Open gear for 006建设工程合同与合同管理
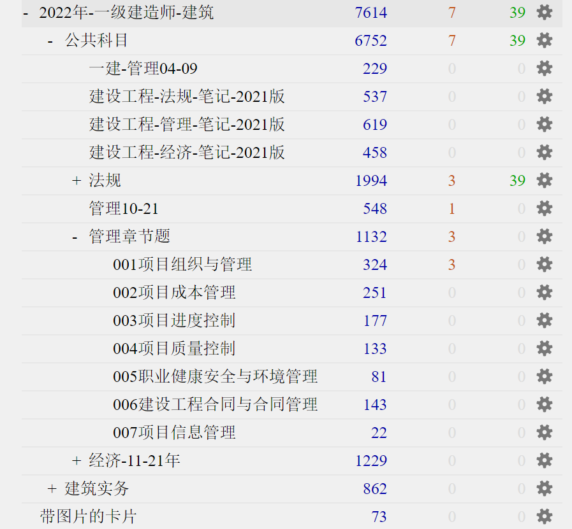This screenshot has height=529, width=572. tap(545, 405)
